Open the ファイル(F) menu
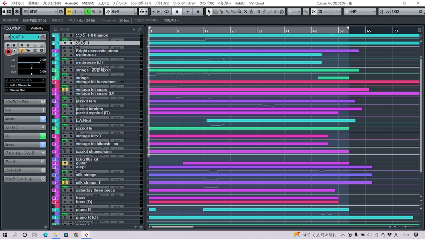425x239 pixels. coord(17,3)
